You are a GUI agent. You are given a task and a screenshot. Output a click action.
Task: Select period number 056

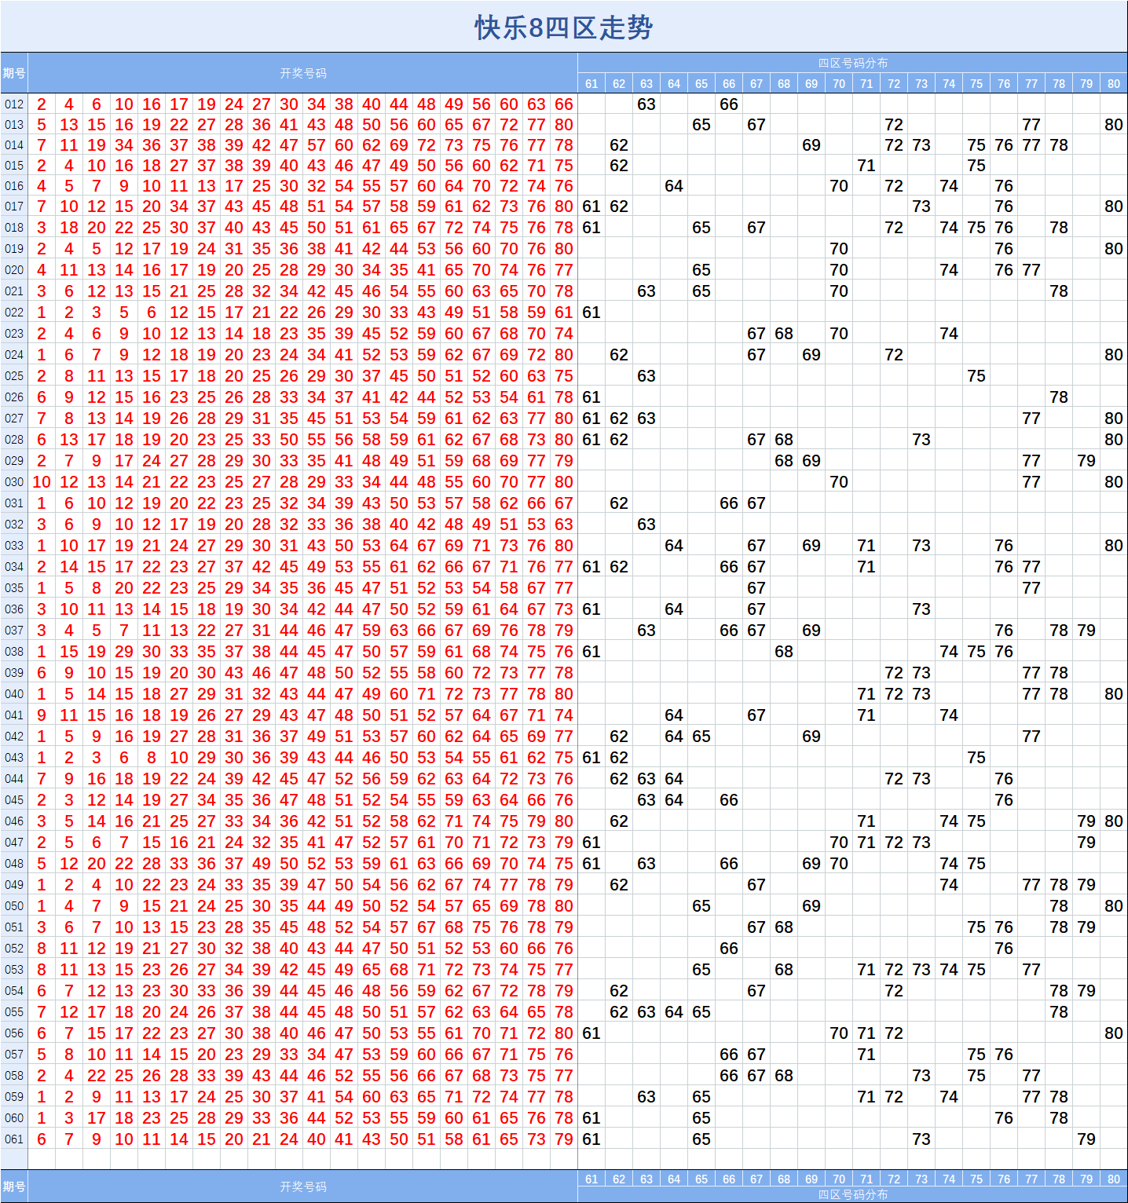point(14,1033)
